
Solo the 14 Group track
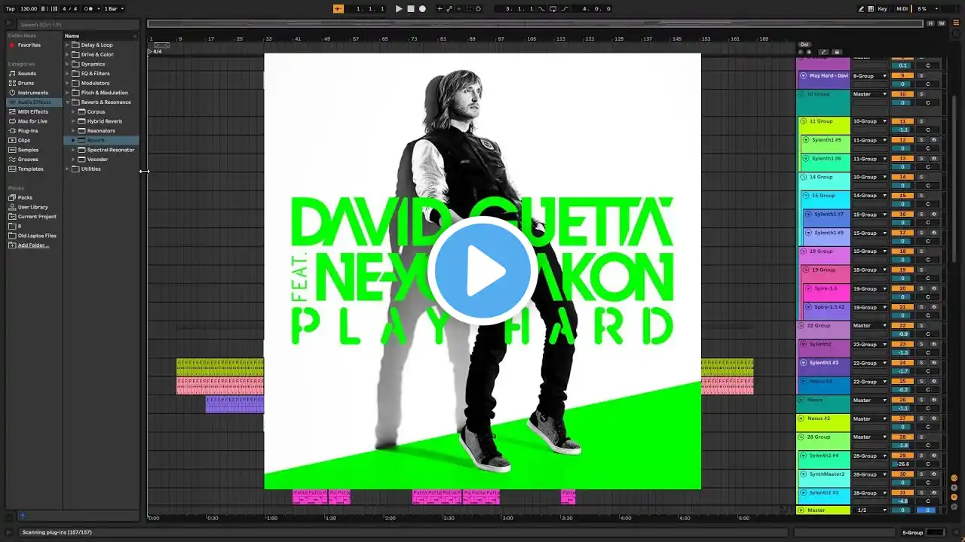pos(921,177)
